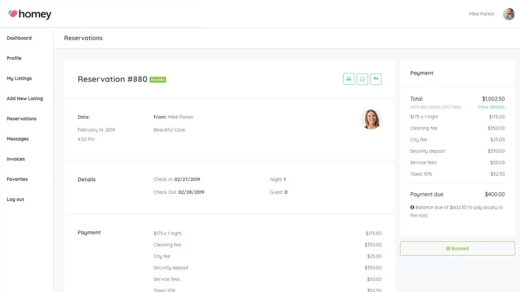Click the print reservation icon
This screenshot has height=292, width=520.
(x=348, y=79)
